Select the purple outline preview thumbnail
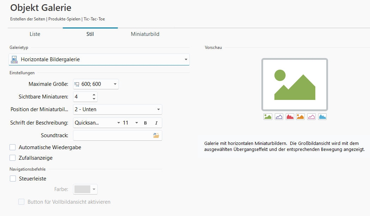This screenshot has height=216, width=370. coord(279,117)
